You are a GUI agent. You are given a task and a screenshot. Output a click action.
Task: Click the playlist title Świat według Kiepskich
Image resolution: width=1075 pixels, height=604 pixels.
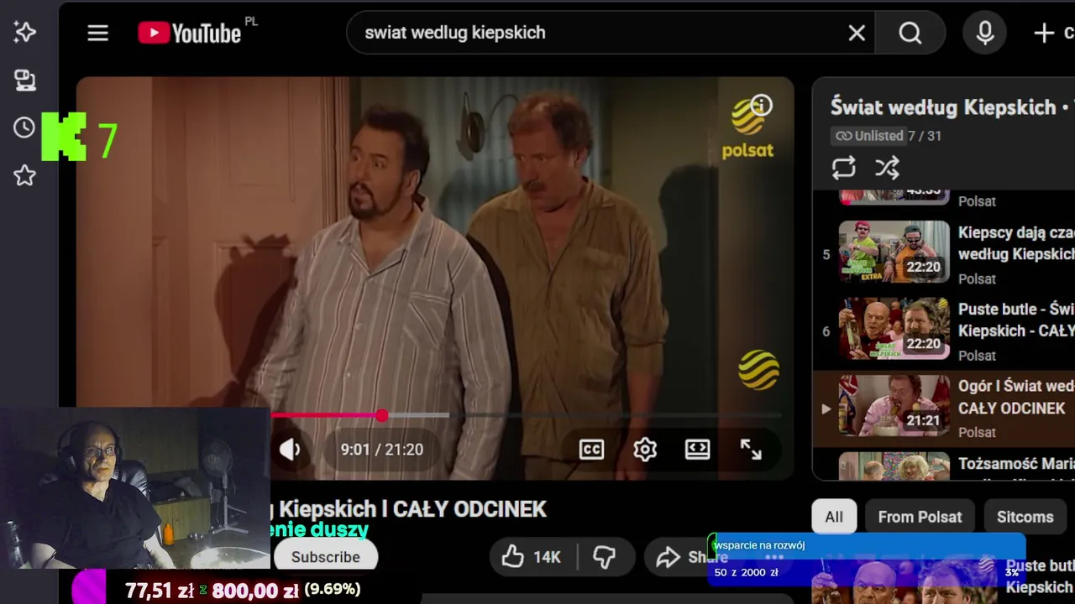(943, 107)
